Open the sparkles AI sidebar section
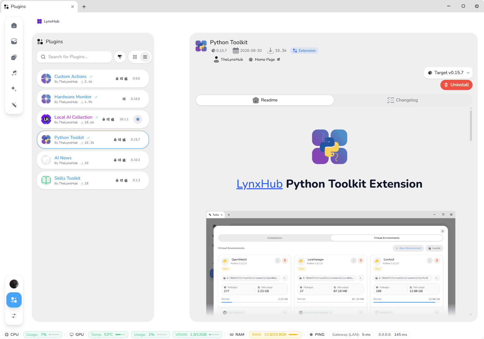 click(14, 89)
